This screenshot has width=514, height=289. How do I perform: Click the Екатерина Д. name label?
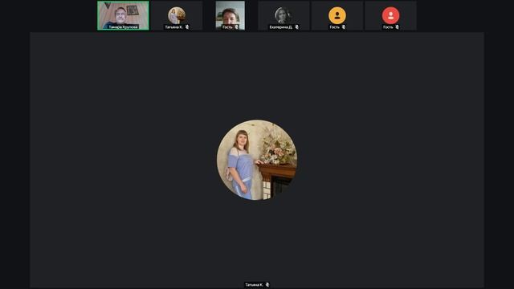(x=280, y=27)
